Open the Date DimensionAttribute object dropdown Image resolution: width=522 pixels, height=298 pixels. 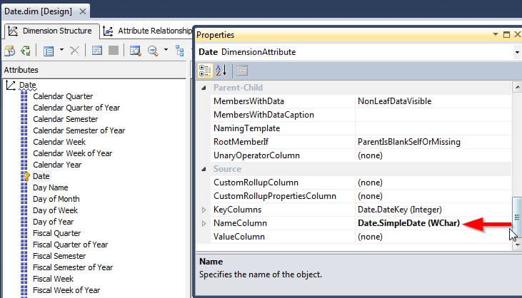coord(517,52)
